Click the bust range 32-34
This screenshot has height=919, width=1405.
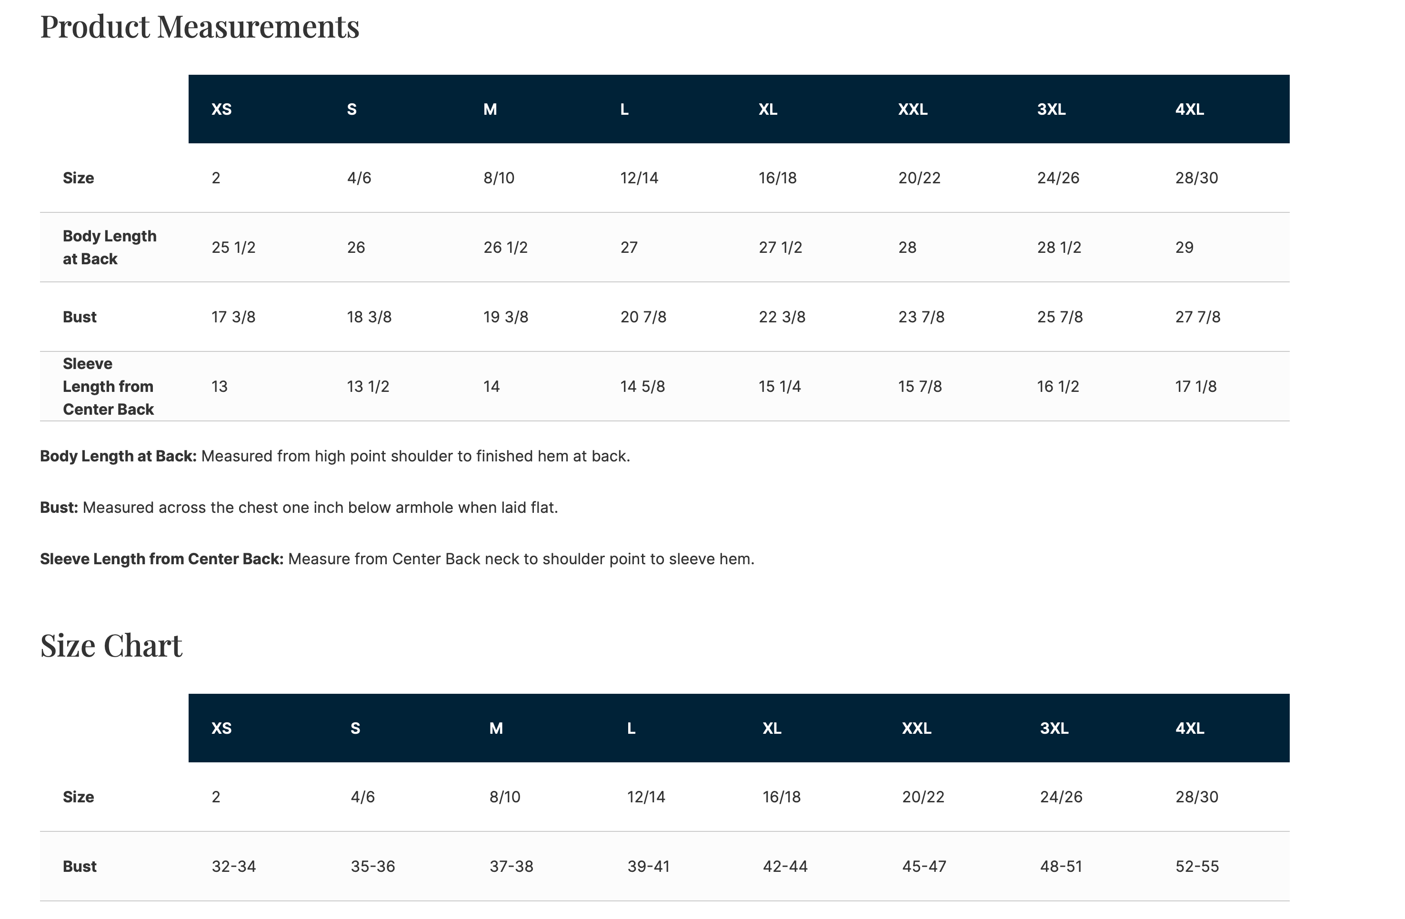[234, 867]
